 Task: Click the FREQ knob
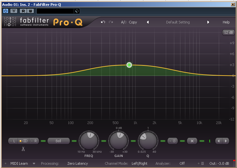click(89, 141)
